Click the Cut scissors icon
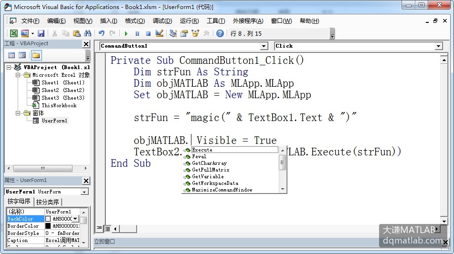The image size is (454, 254). tap(54, 33)
